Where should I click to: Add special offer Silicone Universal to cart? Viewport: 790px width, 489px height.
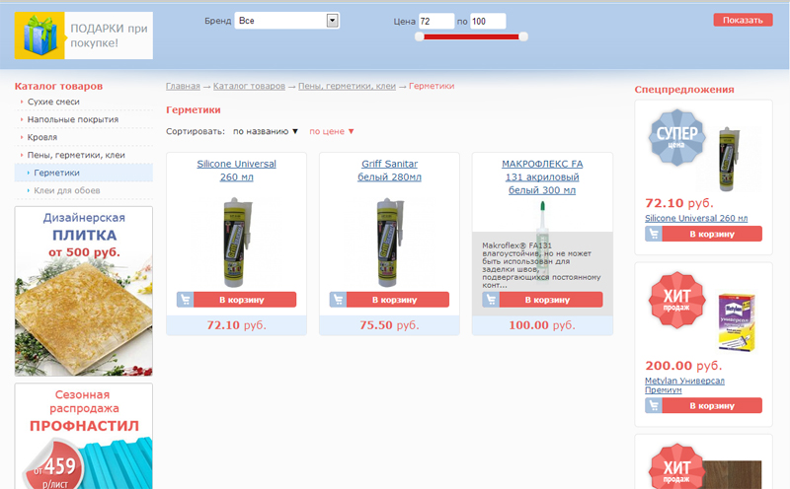click(x=712, y=234)
